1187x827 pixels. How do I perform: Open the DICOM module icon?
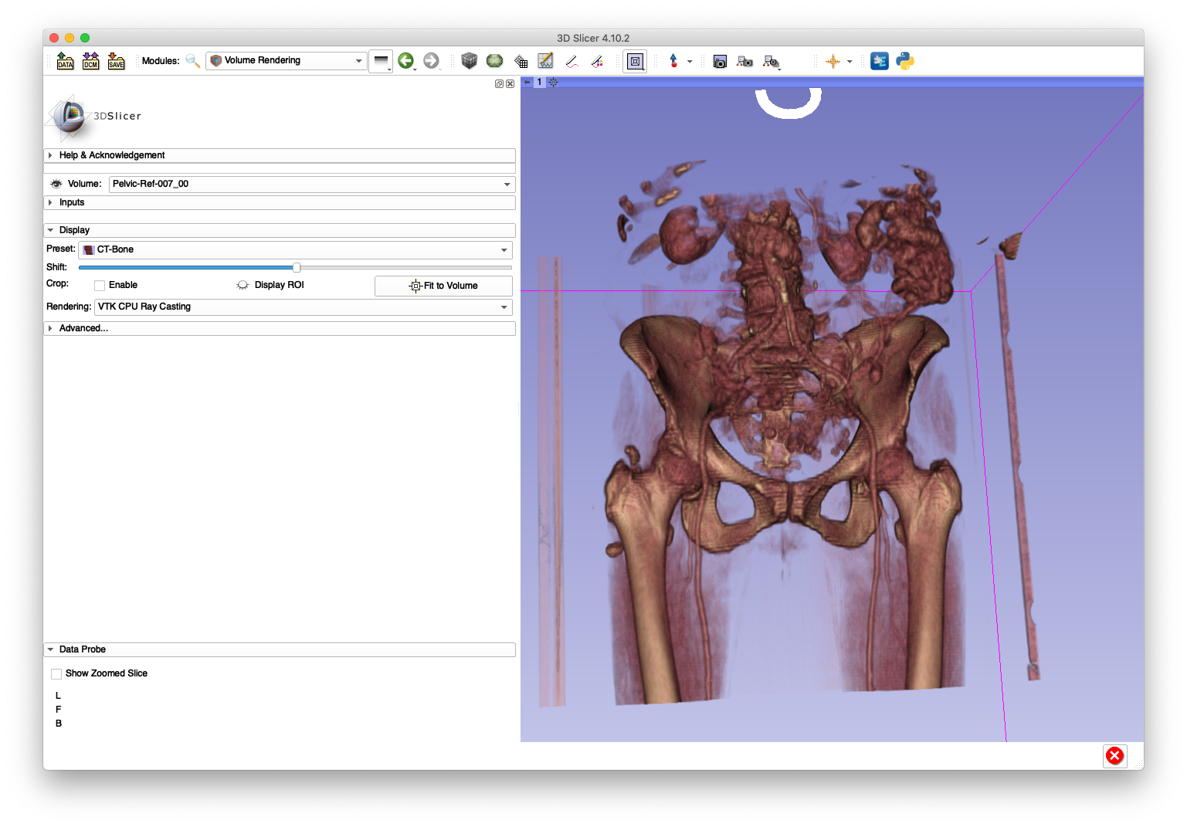(x=90, y=60)
